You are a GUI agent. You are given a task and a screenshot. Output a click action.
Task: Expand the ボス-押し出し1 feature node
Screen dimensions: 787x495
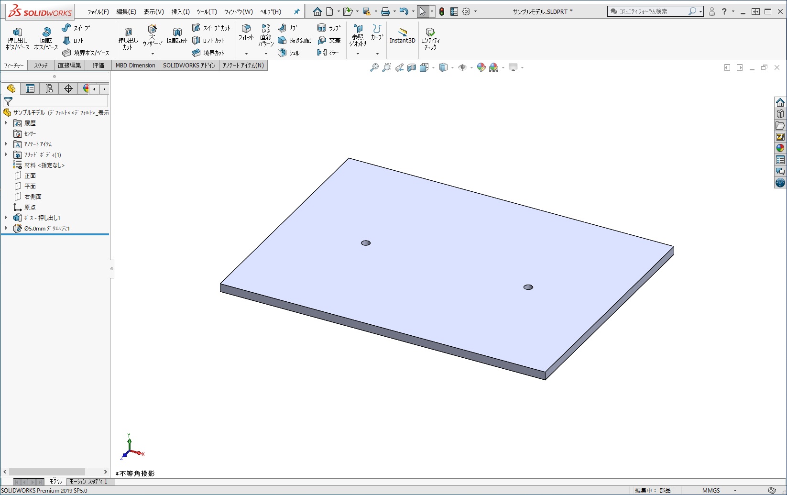(x=6, y=218)
